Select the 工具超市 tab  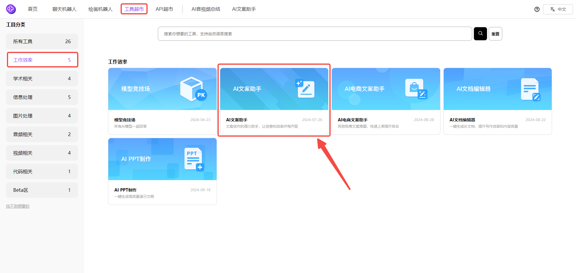tap(134, 9)
